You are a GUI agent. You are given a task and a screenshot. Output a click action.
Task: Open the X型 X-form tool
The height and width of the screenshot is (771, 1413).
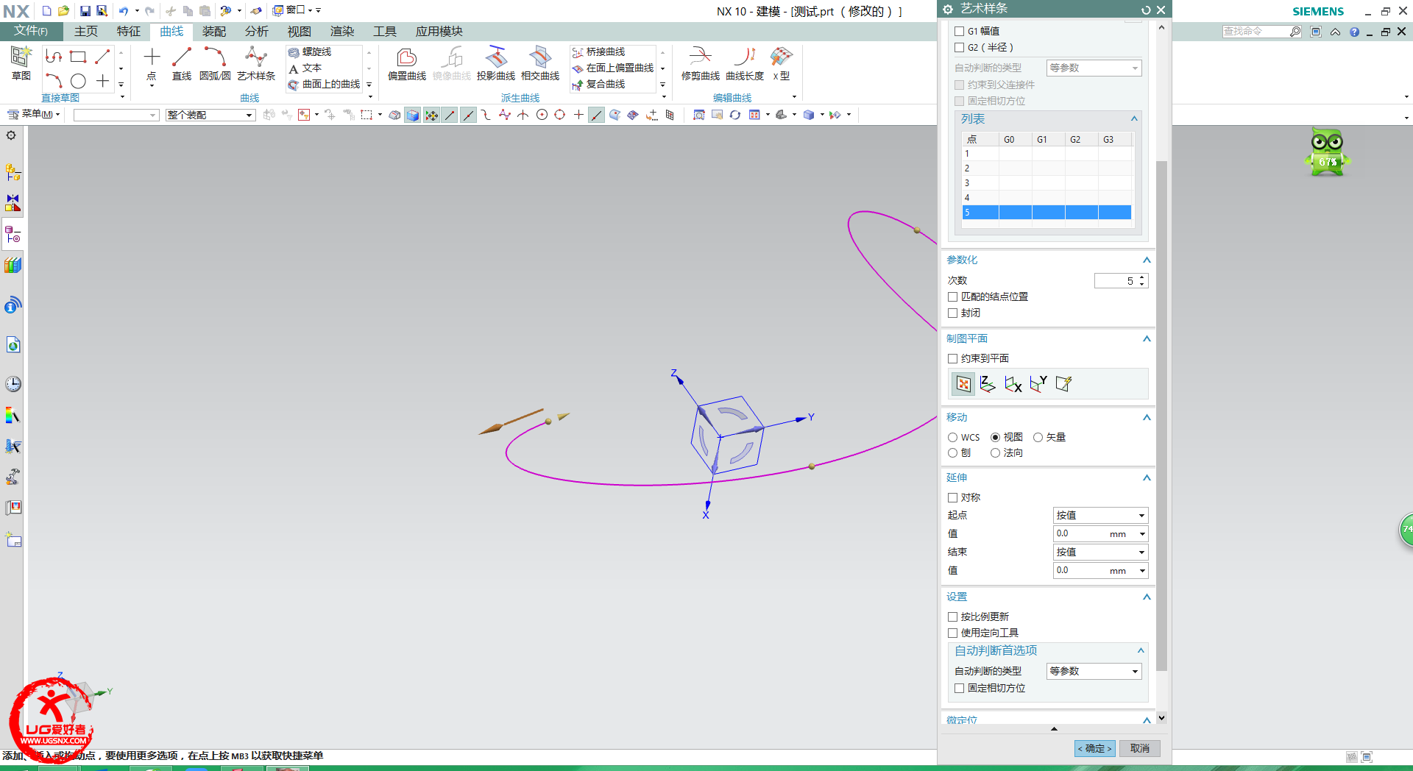click(782, 64)
